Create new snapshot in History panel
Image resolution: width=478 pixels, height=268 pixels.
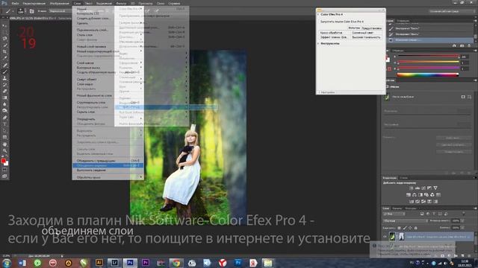[462, 45]
